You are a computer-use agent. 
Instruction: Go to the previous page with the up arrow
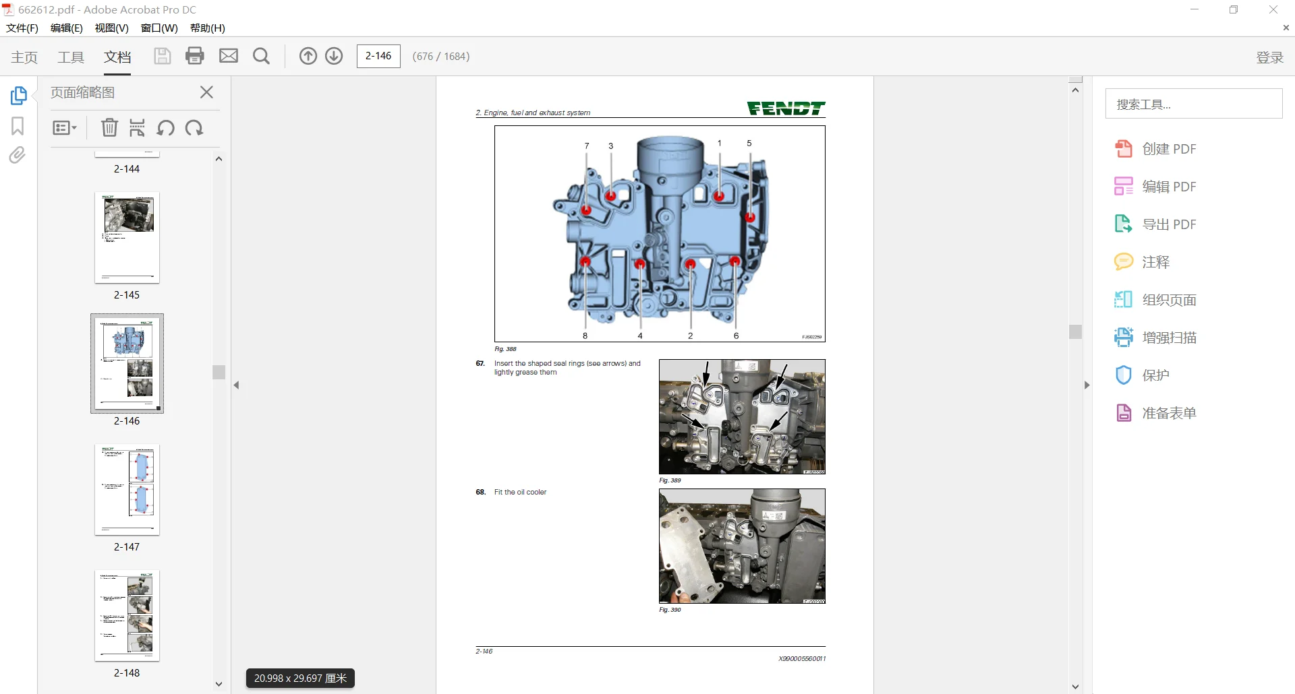coord(308,56)
